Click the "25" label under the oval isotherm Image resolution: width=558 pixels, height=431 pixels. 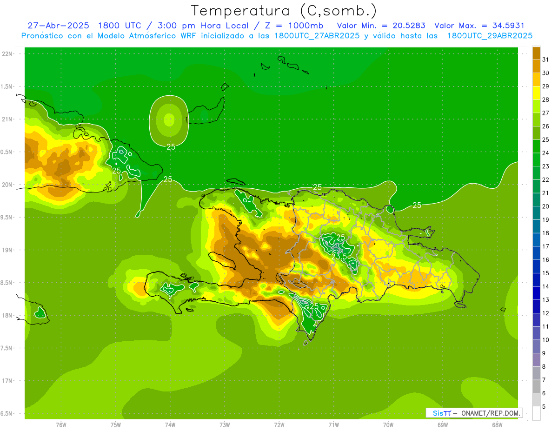click(x=171, y=146)
